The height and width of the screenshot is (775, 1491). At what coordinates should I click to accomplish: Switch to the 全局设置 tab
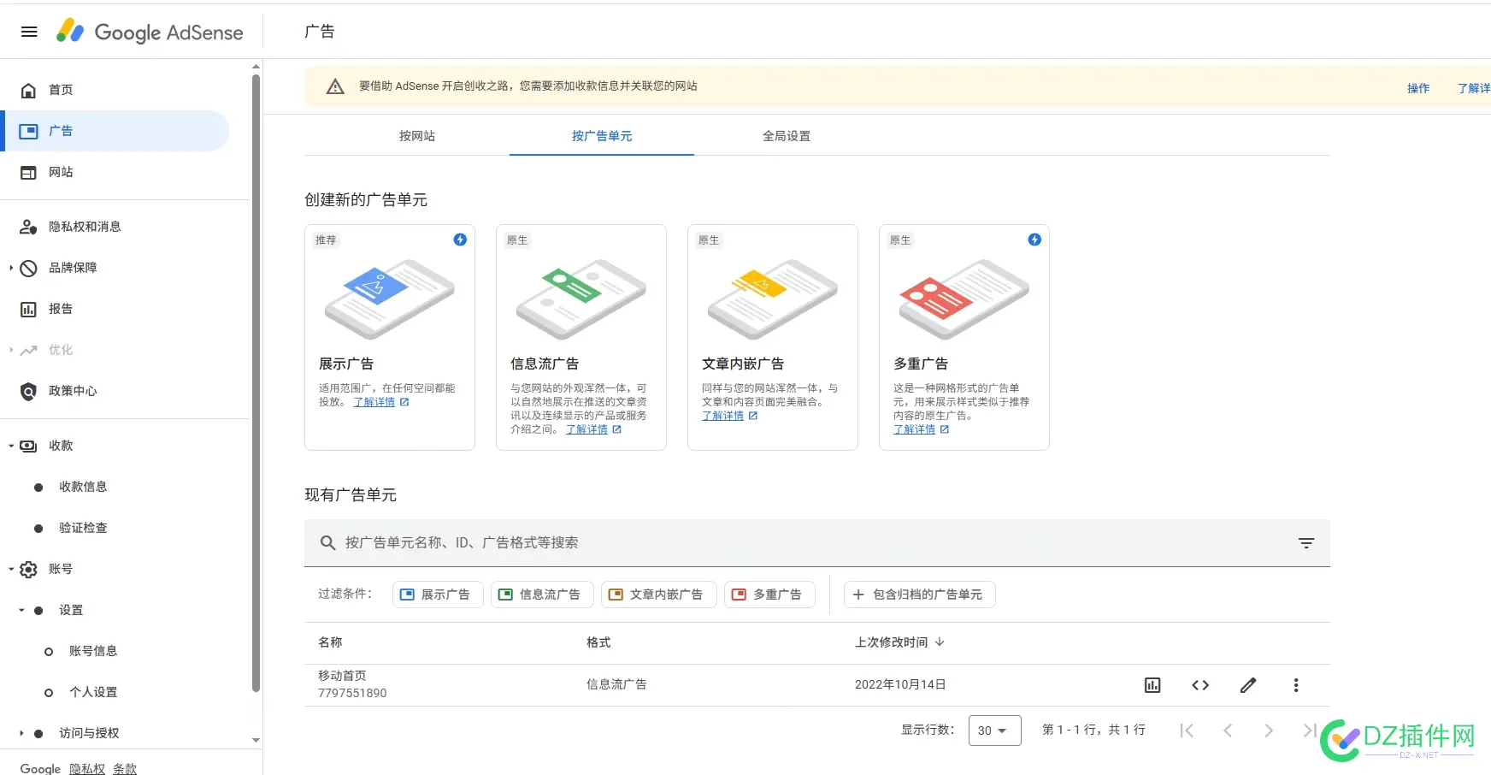[787, 136]
